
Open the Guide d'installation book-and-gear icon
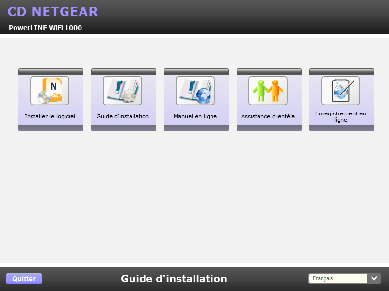click(x=122, y=91)
